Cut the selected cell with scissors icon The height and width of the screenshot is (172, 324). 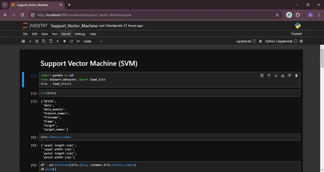pyautogui.click(x=37, y=41)
